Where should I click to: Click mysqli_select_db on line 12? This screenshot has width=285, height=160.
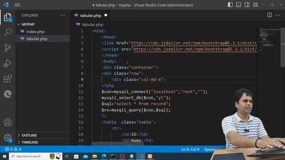[x=121, y=98]
